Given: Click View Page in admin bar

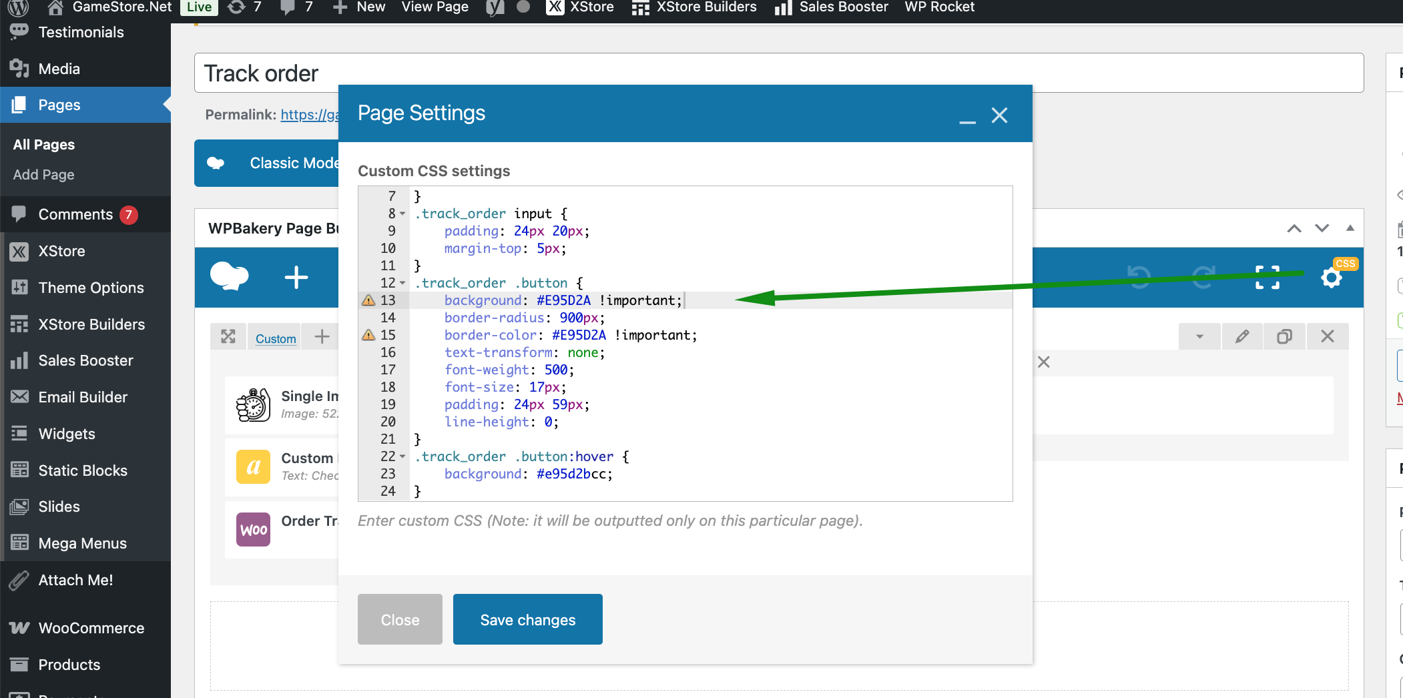Looking at the screenshot, I should (x=435, y=7).
